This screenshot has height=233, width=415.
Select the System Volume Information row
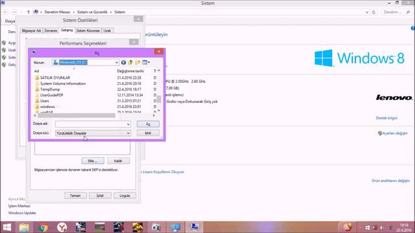pyautogui.click(x=95, y=83)
